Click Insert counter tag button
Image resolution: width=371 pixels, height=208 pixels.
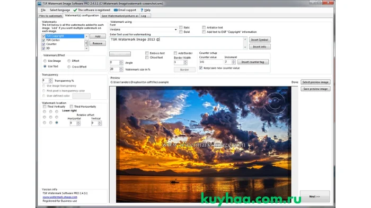(x=253, y=62)
